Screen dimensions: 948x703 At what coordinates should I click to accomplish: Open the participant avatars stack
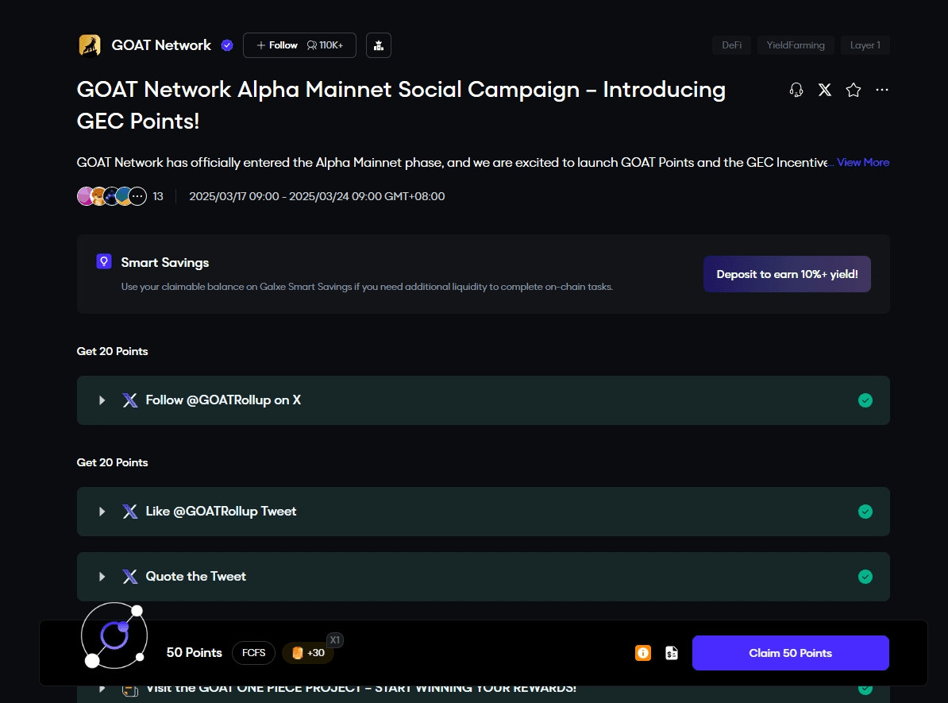click(x=112, y=196)
